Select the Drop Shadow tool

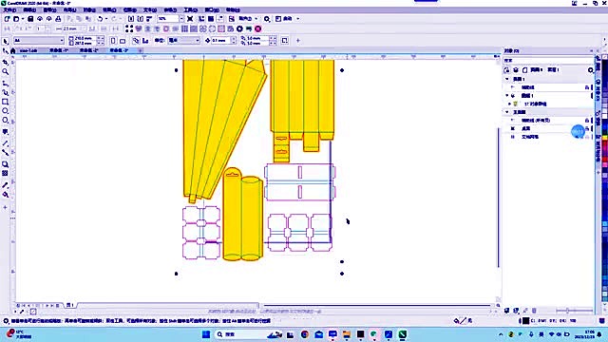coord(5,164)
